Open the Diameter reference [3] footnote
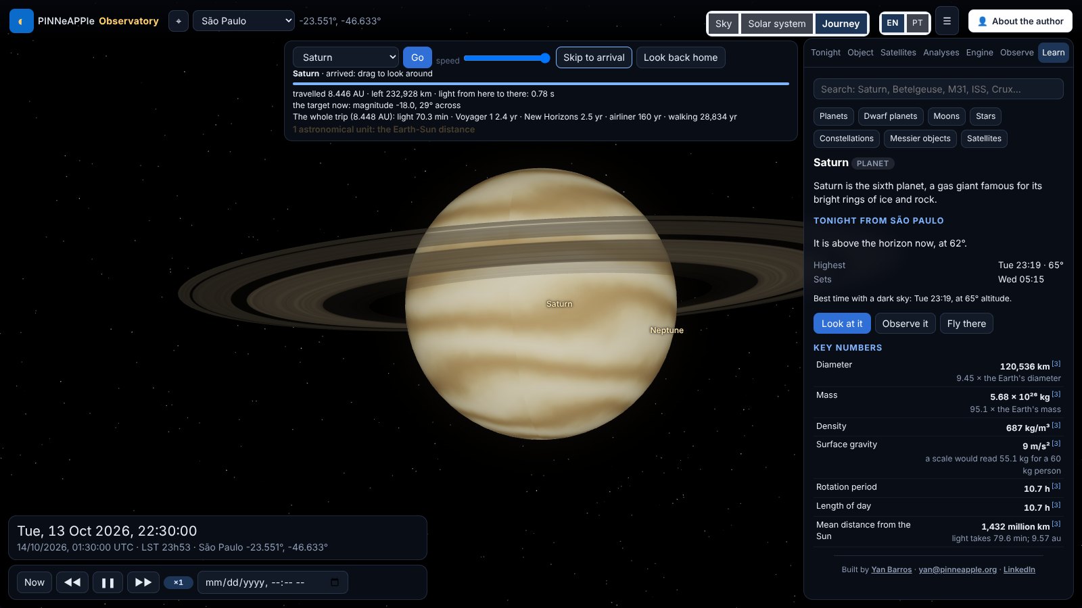The image size is (1082, 608). [1056, 363]
